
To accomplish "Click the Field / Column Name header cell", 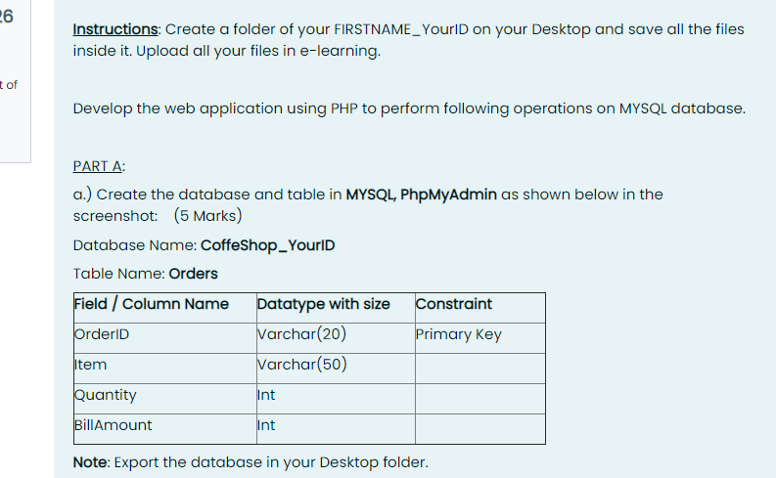I will point(165,308).
